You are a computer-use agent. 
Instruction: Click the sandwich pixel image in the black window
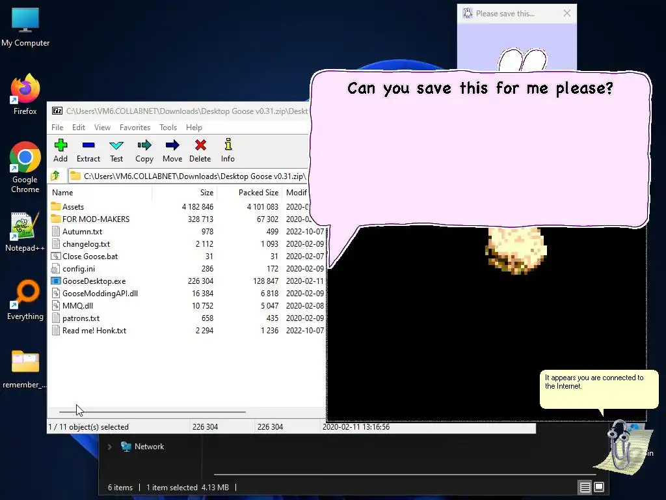click(516, 251)
